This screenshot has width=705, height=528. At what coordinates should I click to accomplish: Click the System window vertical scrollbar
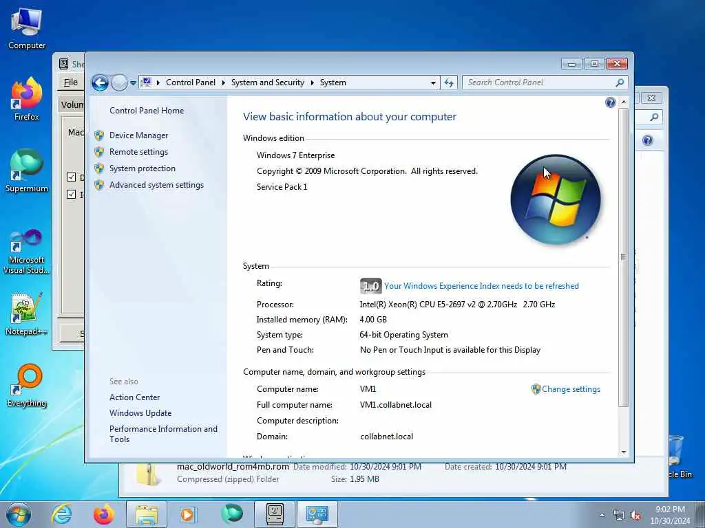point(623,257)
